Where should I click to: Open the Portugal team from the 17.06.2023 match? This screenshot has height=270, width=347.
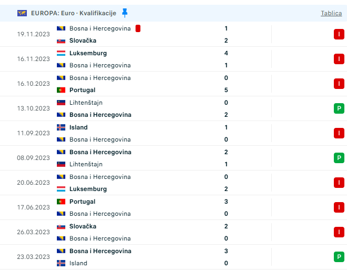[82, 202]
